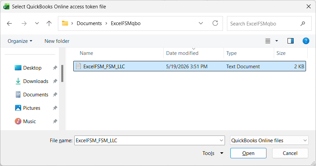
Task: Click the pin icon next to Documents
Action: click(55, 94)
